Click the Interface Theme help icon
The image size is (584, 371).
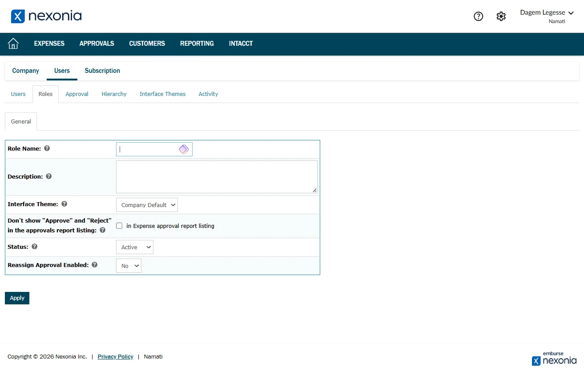(64, 204)
